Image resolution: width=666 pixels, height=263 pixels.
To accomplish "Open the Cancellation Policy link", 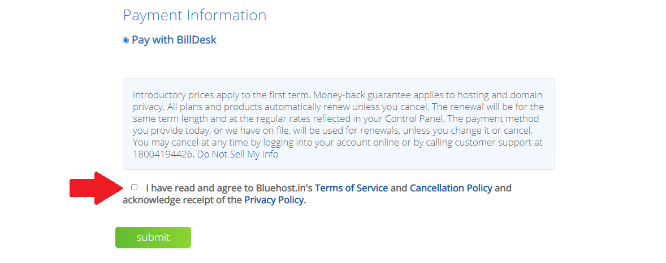I will [451, 188].
